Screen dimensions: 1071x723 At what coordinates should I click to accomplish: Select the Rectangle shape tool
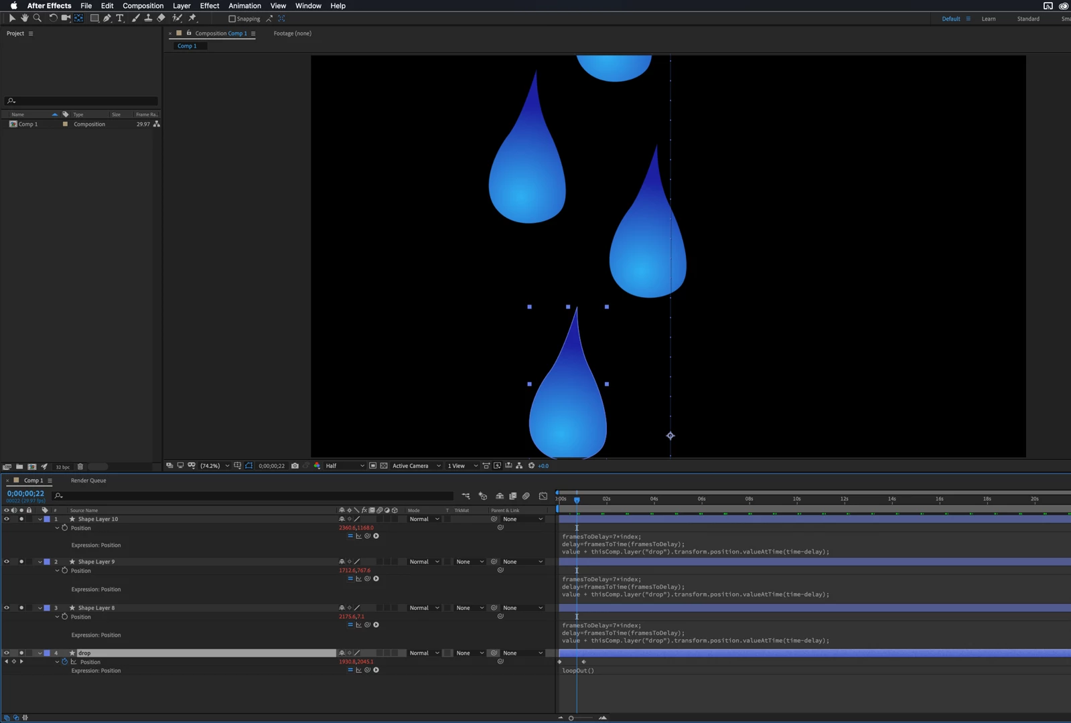point(94,18)
